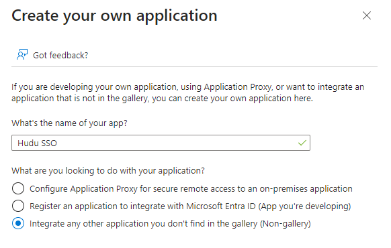Select the Non-gallery integration radio button

18,223
